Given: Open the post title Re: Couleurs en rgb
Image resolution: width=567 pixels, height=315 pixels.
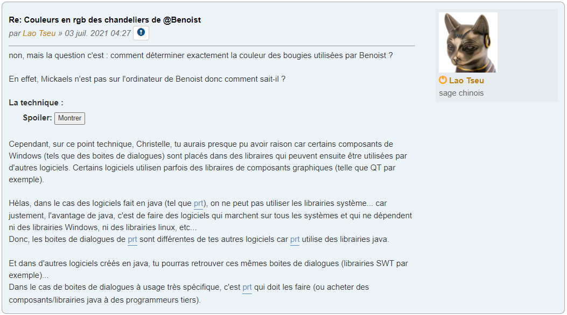Looking at the screenshot, I should 105,19.
